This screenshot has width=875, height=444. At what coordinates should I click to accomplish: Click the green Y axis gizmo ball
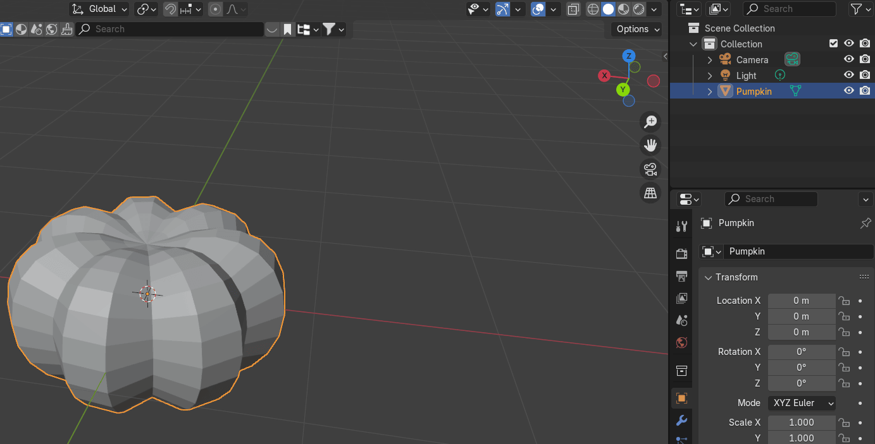pos(623,90)
